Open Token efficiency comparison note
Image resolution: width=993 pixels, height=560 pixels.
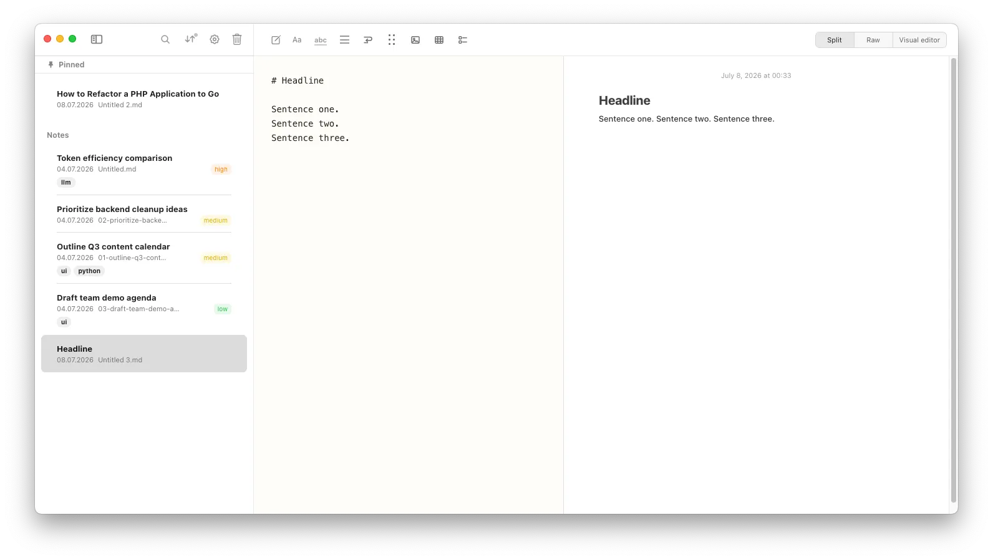coord(144,170)
